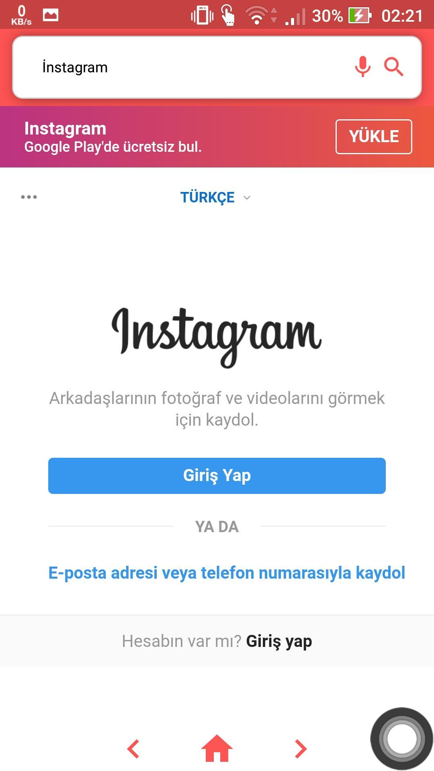Click the blue Giriş Yap button
Image resolution: width=434 pixels, height=771 pixels.
[217, 476]
